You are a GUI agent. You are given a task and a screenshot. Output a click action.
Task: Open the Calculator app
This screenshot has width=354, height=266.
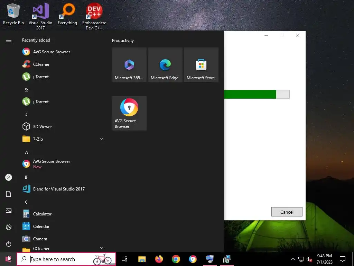click(63, 214)
